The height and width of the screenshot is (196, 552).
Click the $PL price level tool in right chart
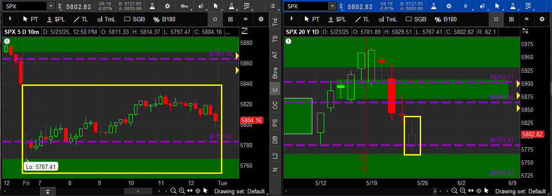[336, 19]
